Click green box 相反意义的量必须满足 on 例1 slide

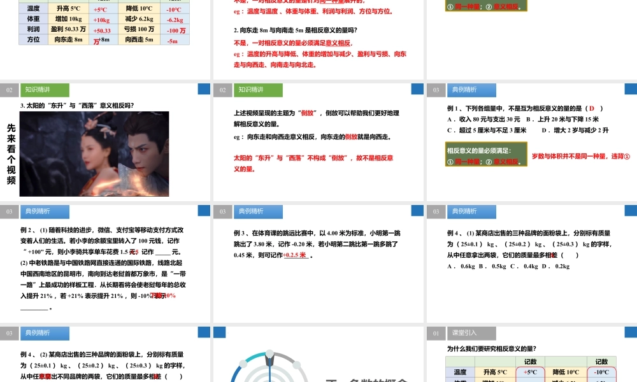click(x=486, y=154)
